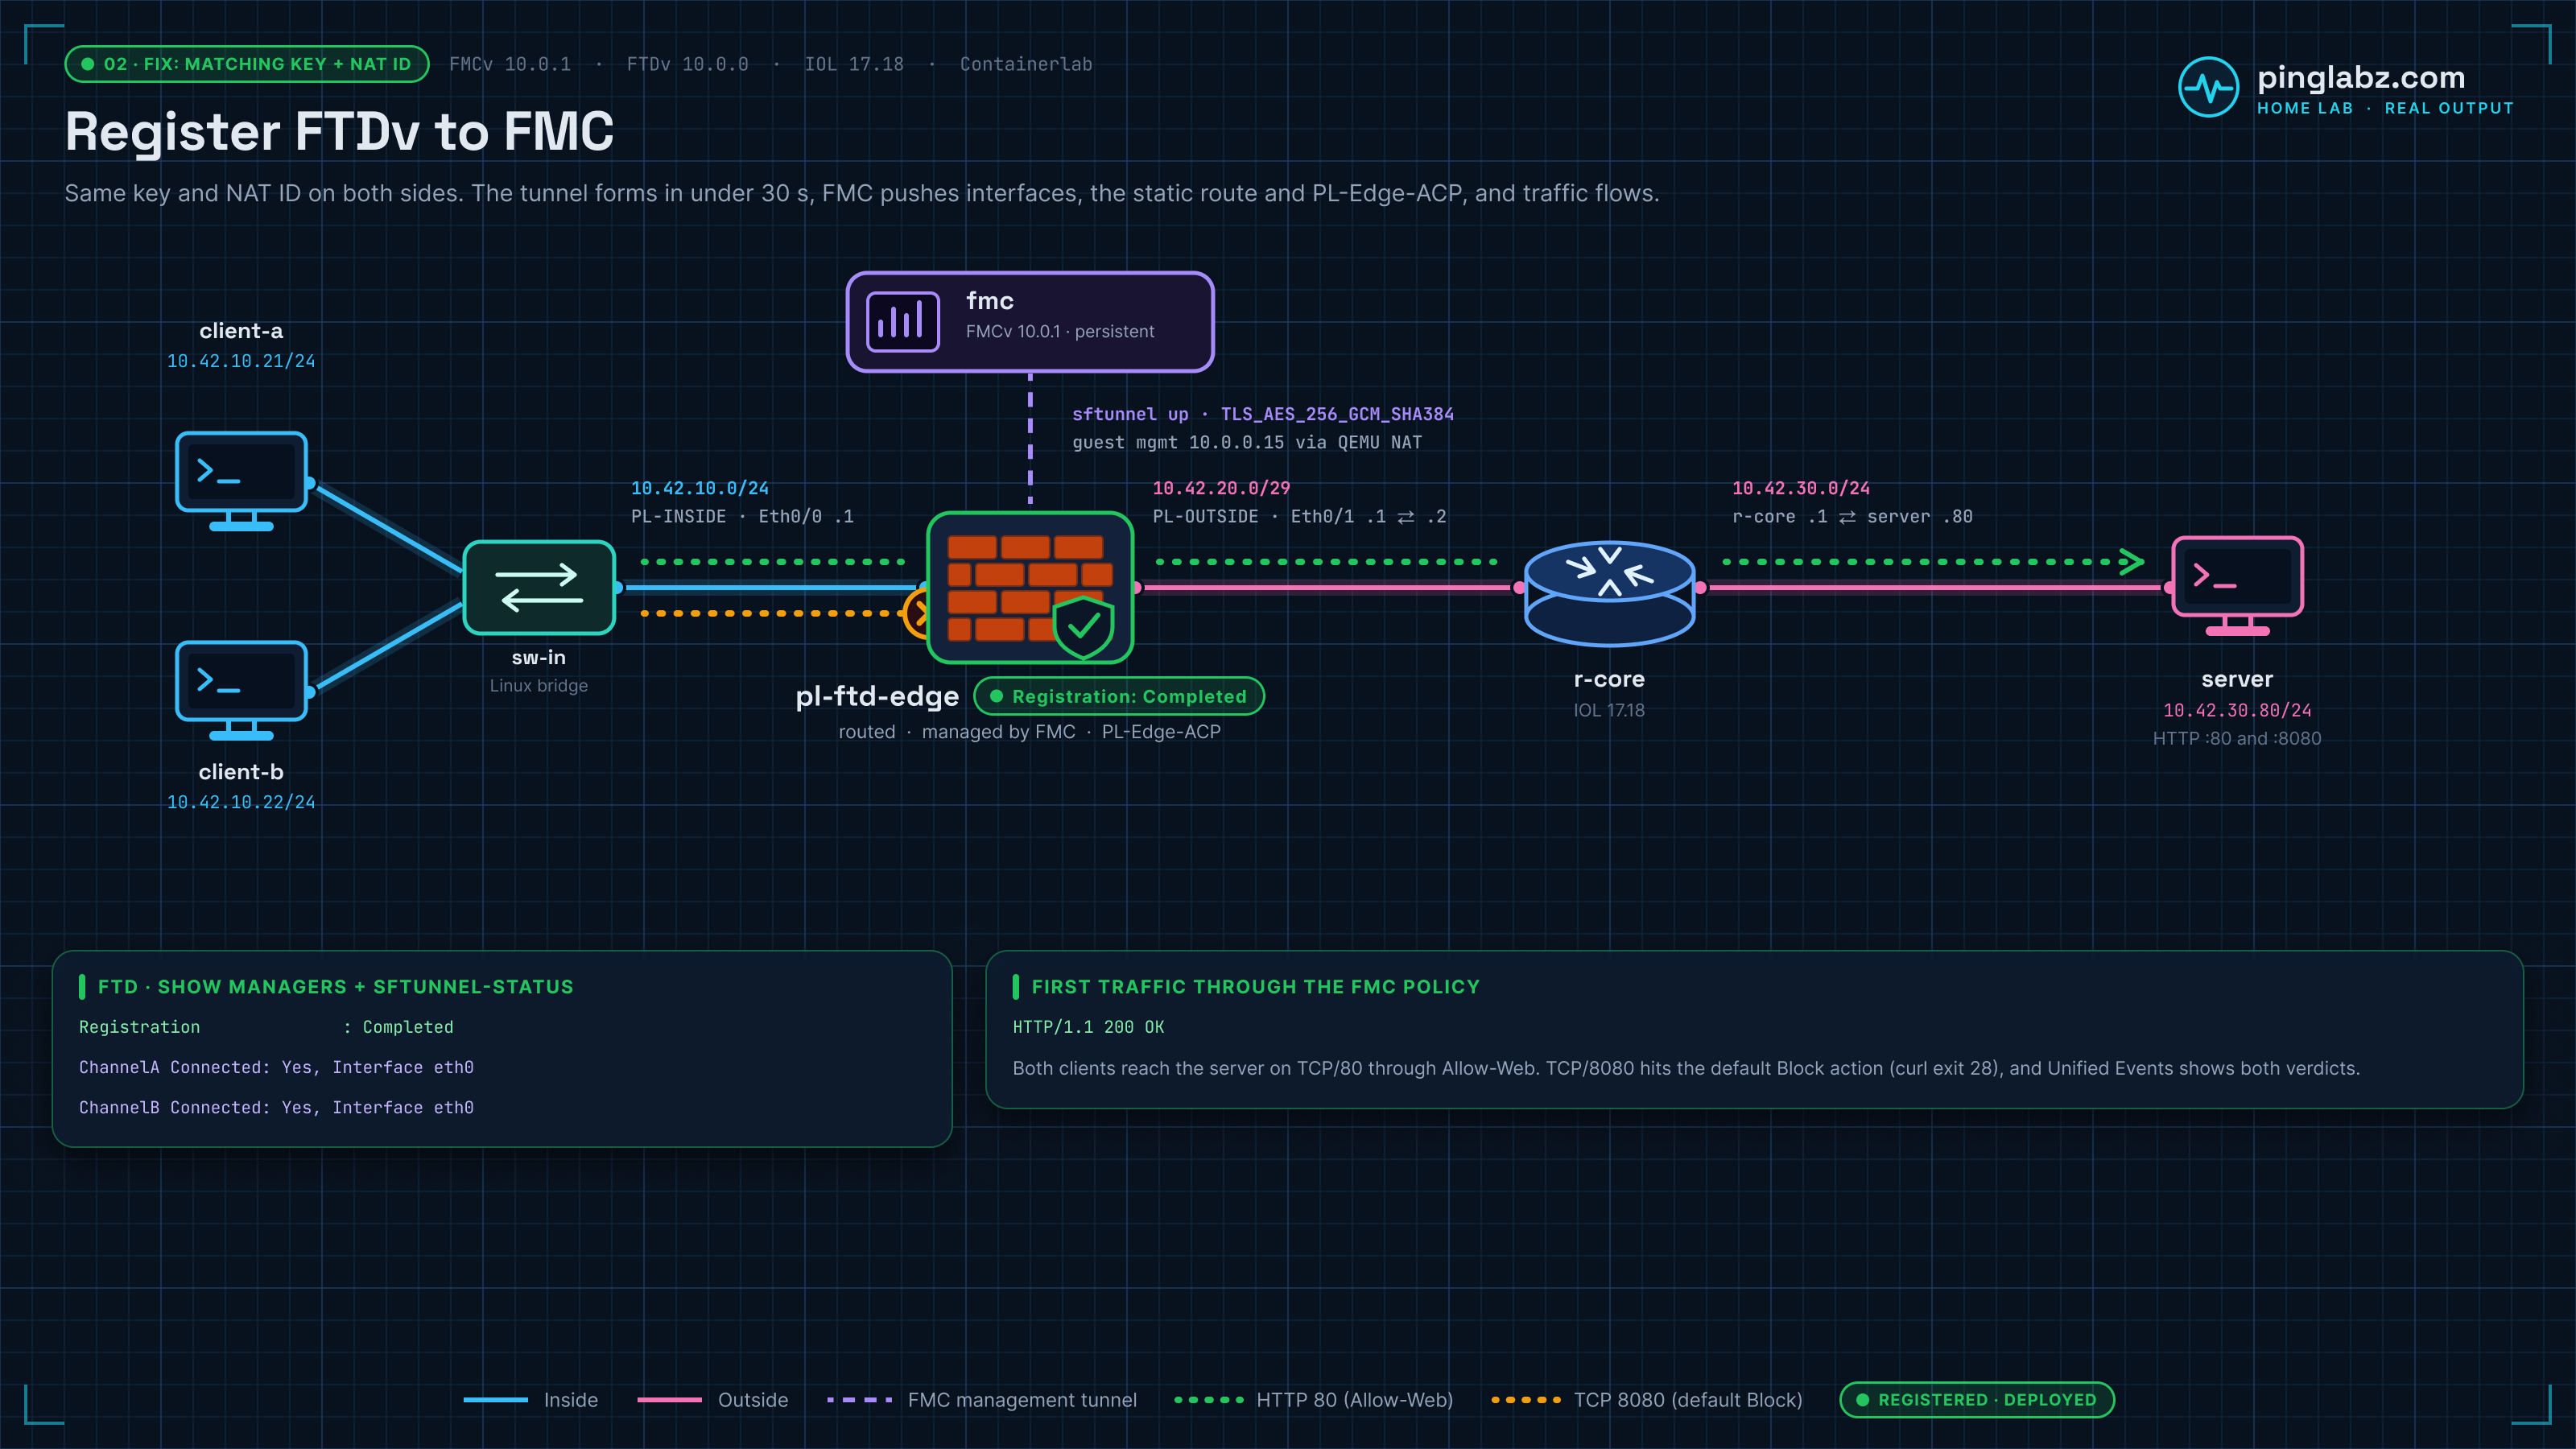Click the REGISTERED · DEPLOYED badge
The image size is (2576, 1449).
tap(1977, 1400)
